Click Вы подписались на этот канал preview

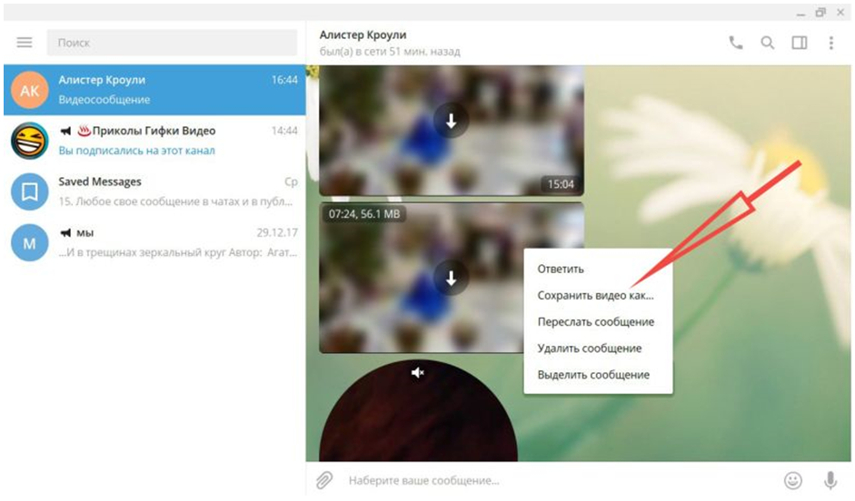point(137,151)
